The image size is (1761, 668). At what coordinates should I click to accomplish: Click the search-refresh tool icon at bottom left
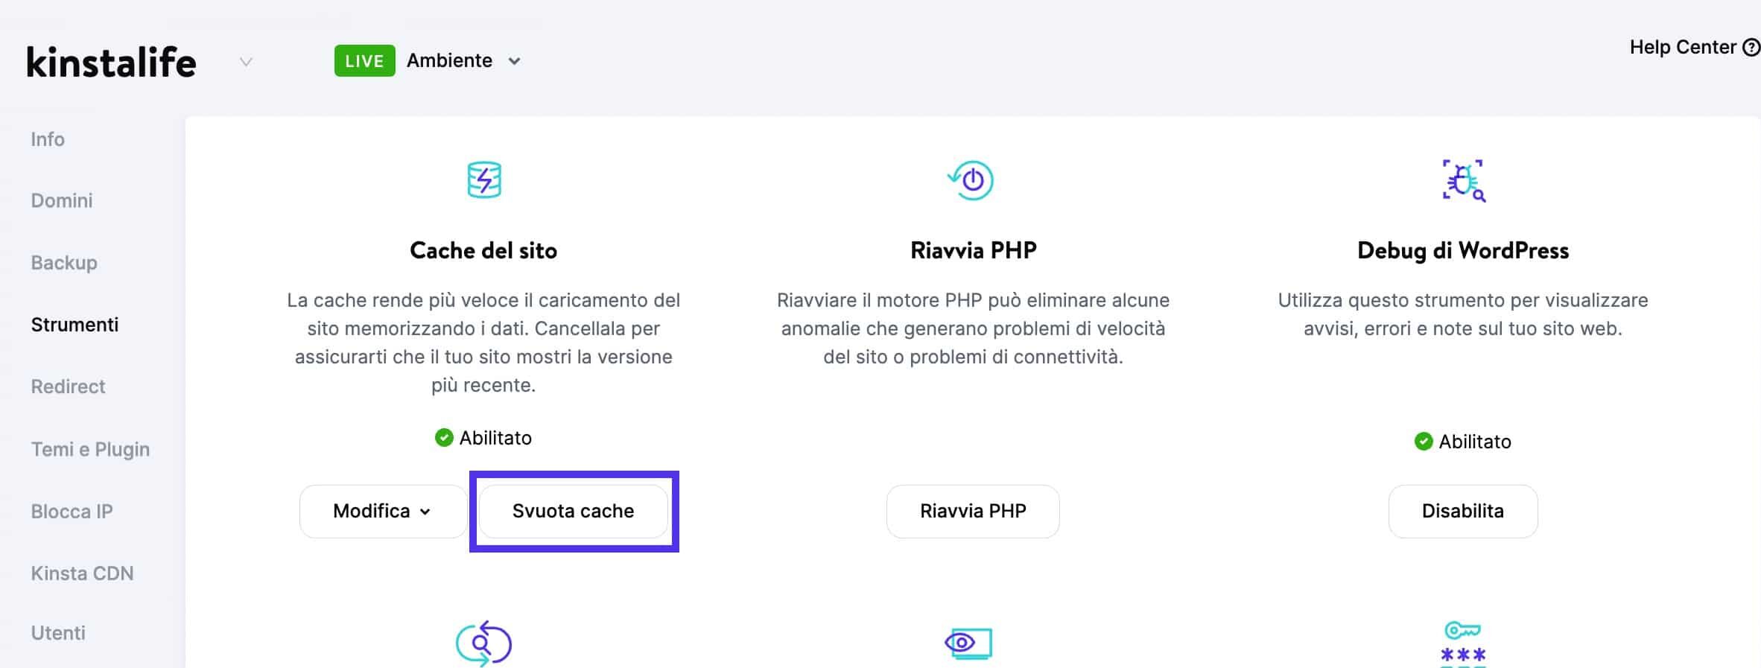[x=483, y=642]
